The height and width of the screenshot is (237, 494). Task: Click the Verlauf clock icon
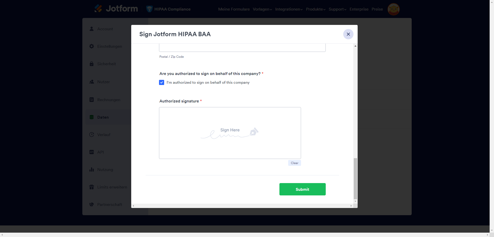pyautogui.click(x=92, y=135)
